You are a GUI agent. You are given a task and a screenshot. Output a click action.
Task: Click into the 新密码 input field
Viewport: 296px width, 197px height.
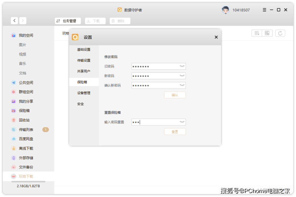coord(159,76)
